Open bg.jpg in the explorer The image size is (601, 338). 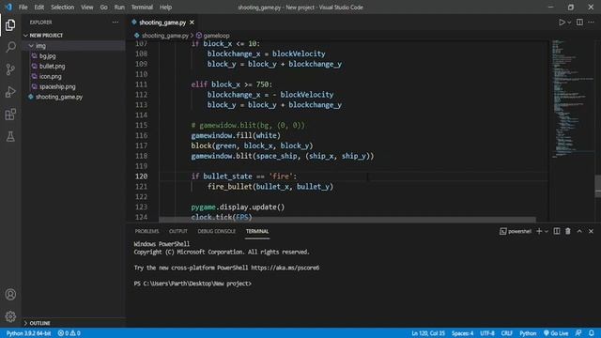(47, 56)
